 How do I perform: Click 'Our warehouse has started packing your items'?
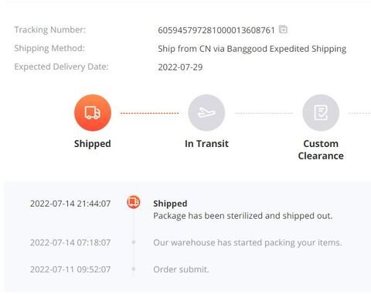click(x=247, y=243)
